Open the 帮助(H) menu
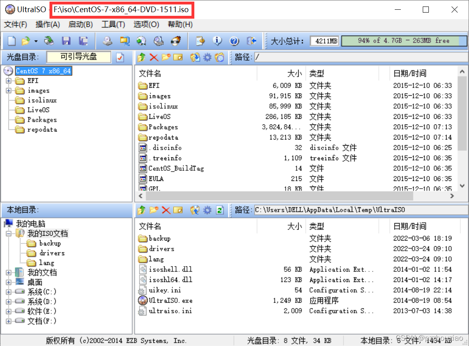Viewport: 469px width, 346px height. (x=180, y=24)
